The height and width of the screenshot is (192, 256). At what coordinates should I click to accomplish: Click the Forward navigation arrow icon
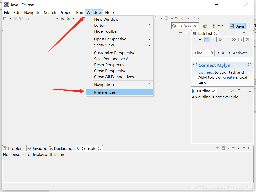point(194,18)
